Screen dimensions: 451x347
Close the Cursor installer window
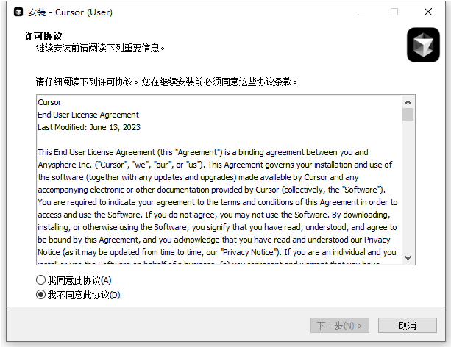[x=428, y=12]
